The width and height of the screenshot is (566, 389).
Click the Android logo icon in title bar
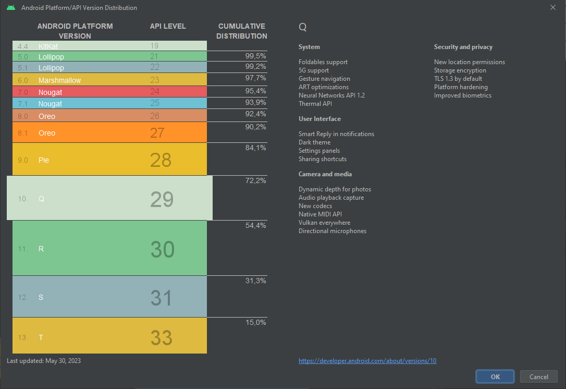point(11,8)
